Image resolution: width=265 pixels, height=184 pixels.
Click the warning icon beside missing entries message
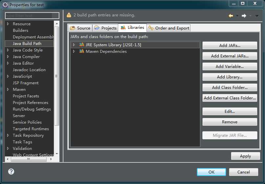coord(69,15)
